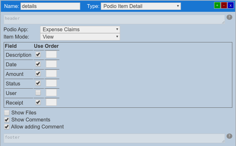
Task: Click Order box for Status
Action: tap(51, 83)
